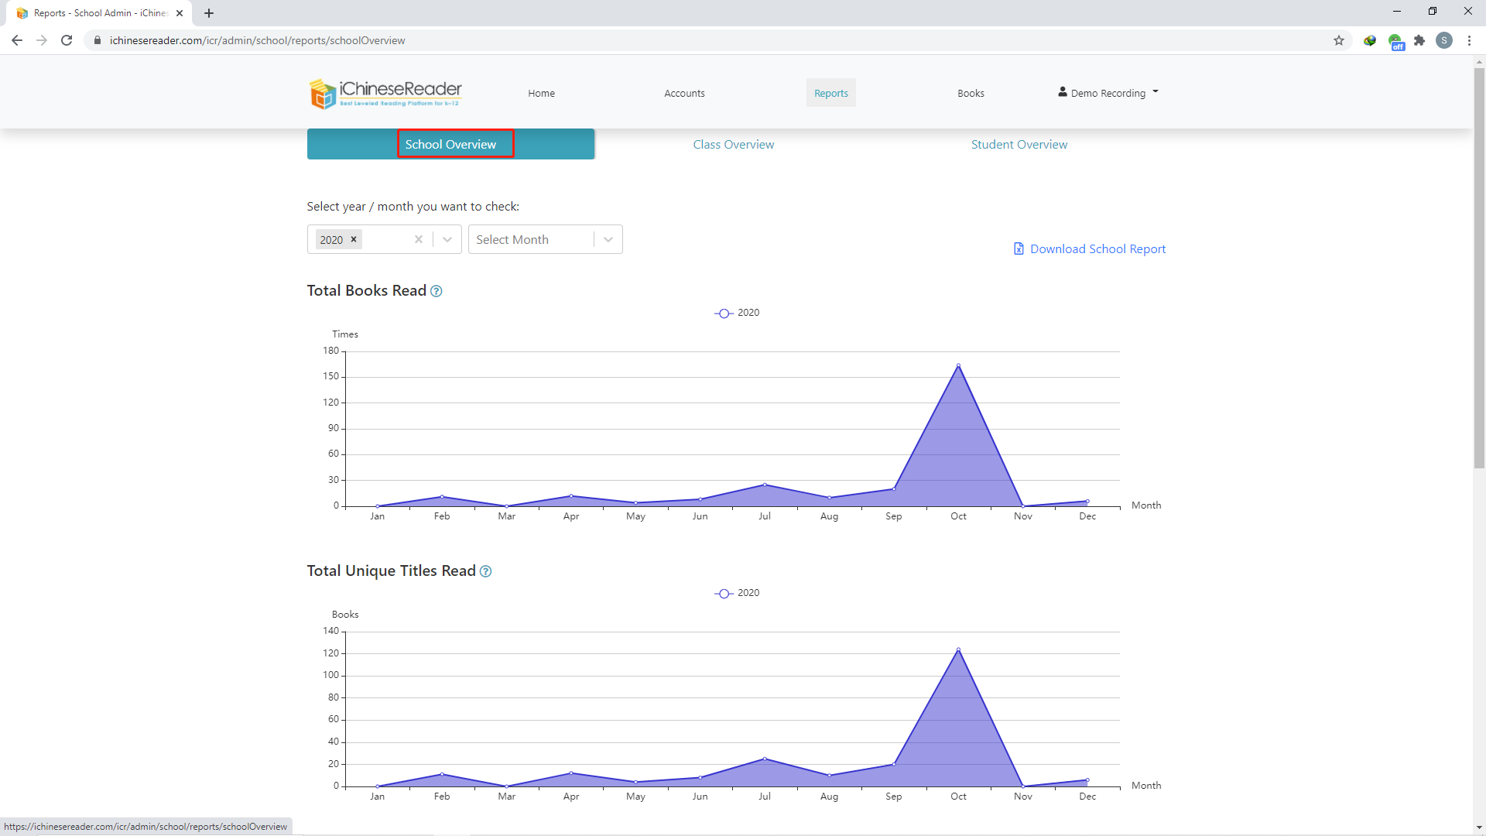The height and width of the screenshot is (836, 1486).
Task: Click Total Books Read help icon
Action: [437, 291]
